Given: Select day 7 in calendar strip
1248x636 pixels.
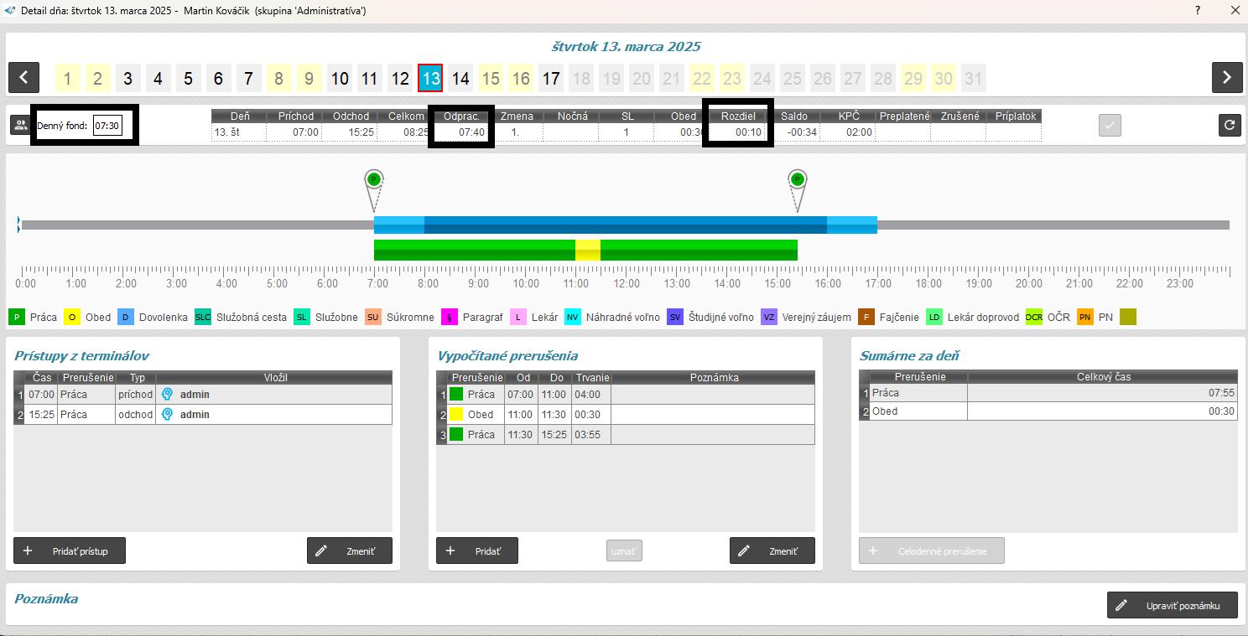Looking at the screenshot, I should pyautogui.click(x=248, y=79).
